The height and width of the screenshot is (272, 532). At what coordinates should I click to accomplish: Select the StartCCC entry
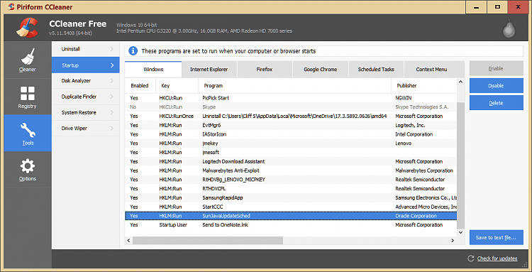coord(291,207)
